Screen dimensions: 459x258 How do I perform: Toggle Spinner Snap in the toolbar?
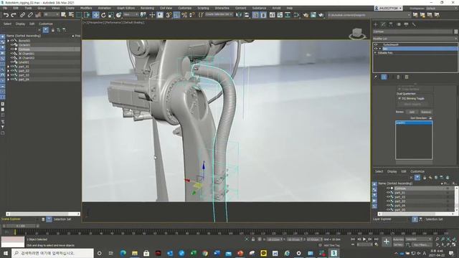191,15
